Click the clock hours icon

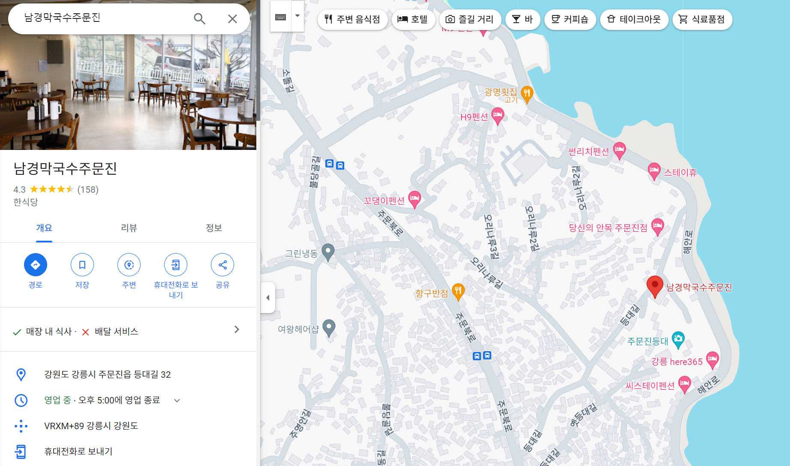(21, 400)
